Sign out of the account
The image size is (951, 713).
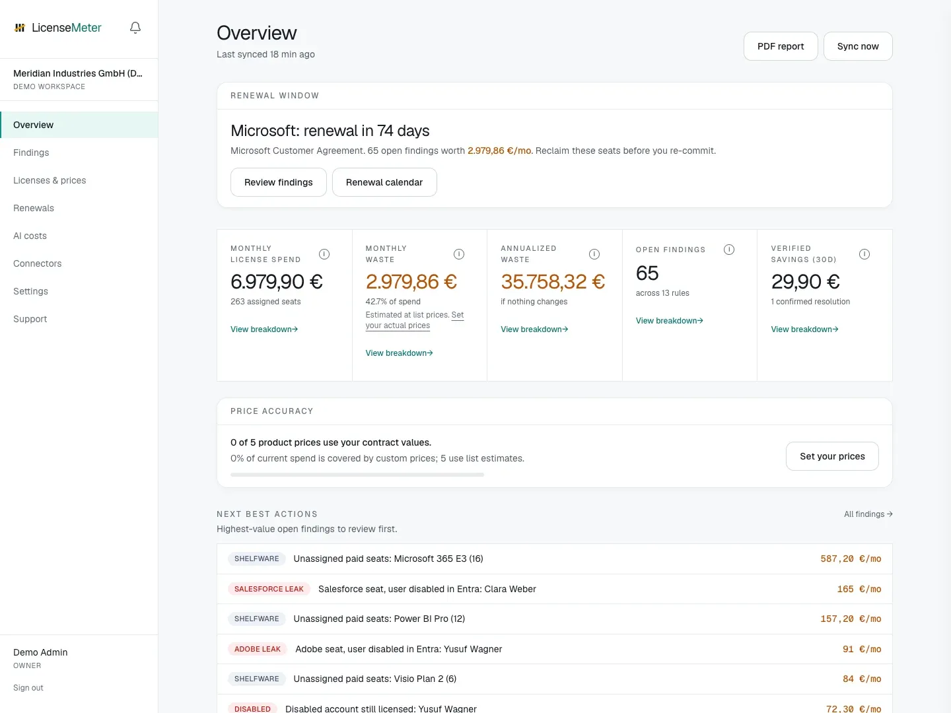pyautogui.click(x=28, y=688)
